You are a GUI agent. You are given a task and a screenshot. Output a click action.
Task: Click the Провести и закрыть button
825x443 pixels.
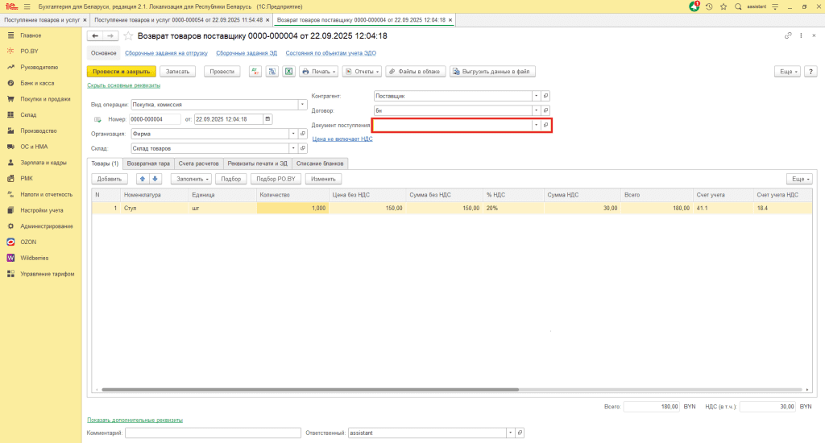point(121,72)
